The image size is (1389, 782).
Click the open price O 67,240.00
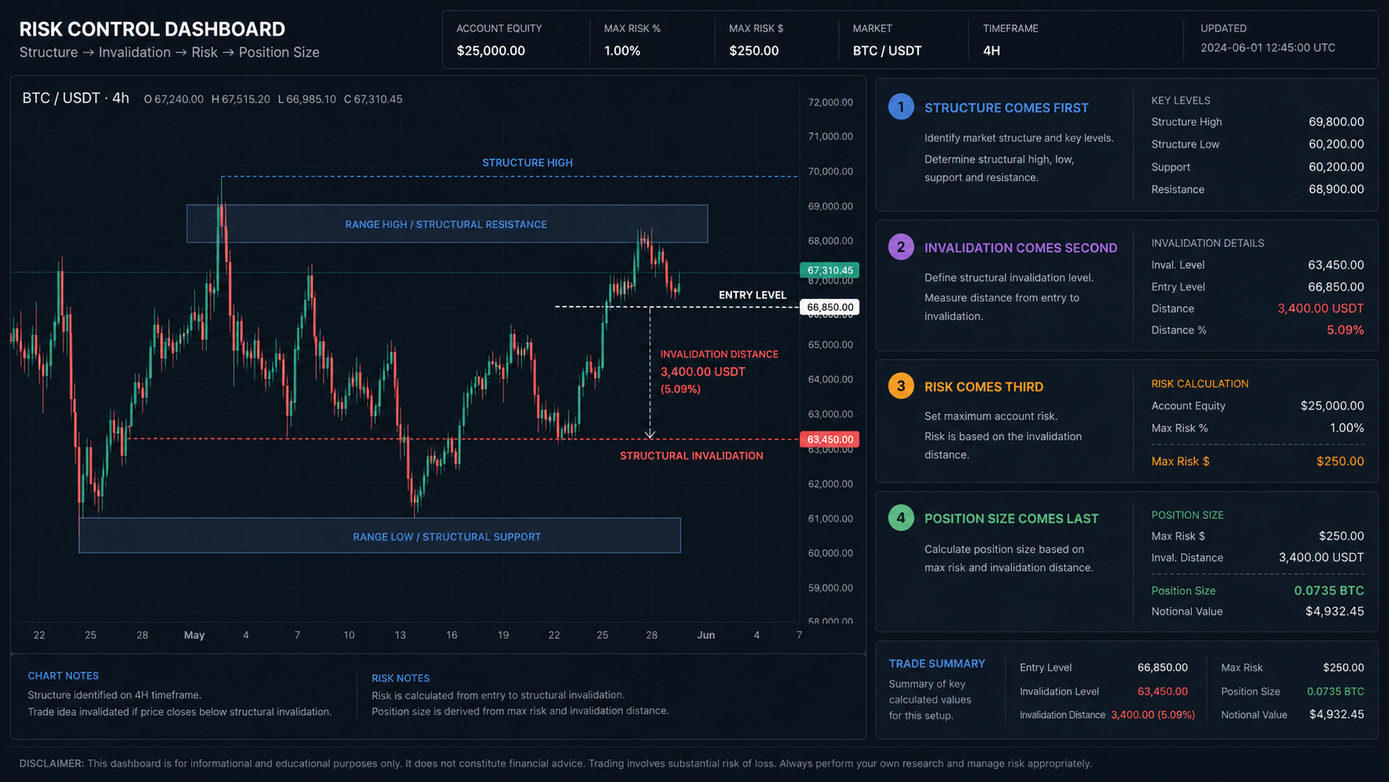click(x=174, y=99)
